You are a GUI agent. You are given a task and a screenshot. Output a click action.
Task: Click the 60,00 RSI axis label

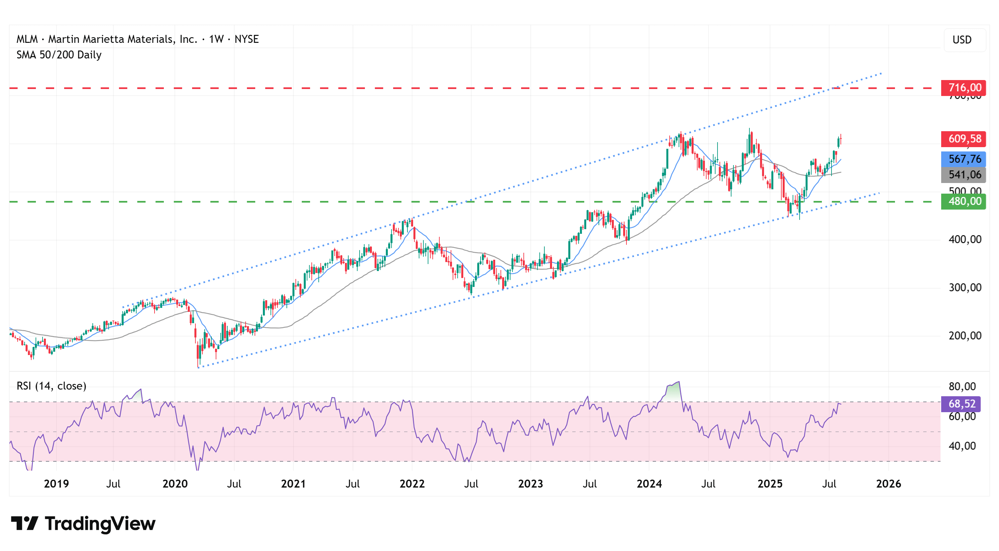[962, 417]
